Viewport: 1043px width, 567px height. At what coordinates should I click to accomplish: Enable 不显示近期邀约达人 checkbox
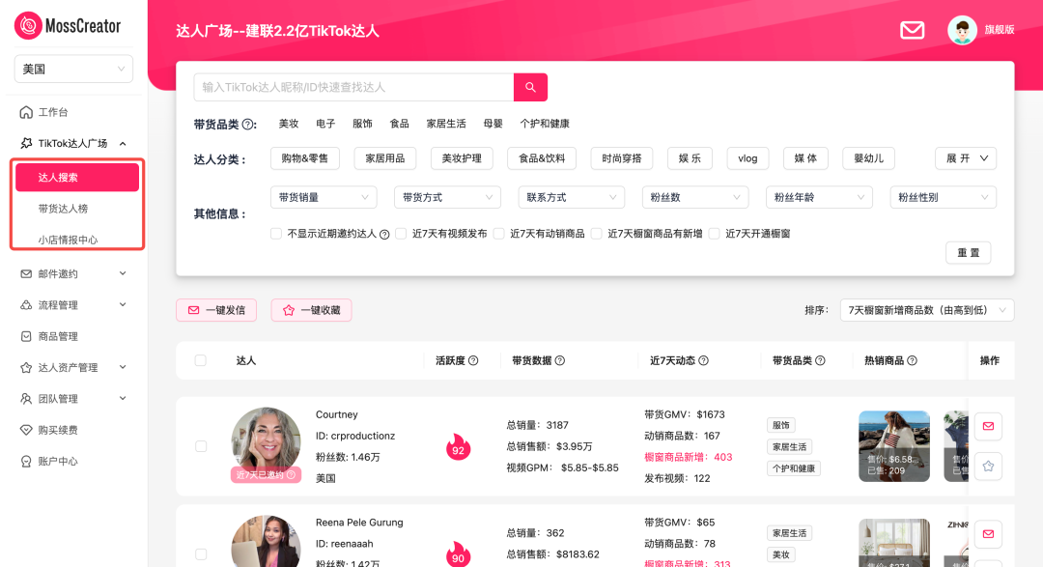pos(276,234)
